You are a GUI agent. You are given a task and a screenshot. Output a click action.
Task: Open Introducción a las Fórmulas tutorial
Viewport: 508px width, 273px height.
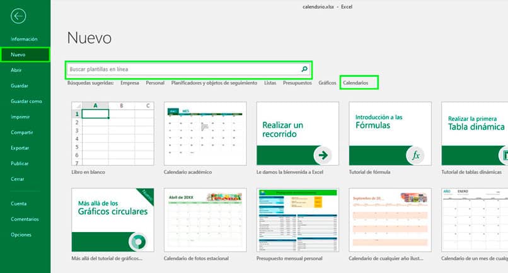390,134
